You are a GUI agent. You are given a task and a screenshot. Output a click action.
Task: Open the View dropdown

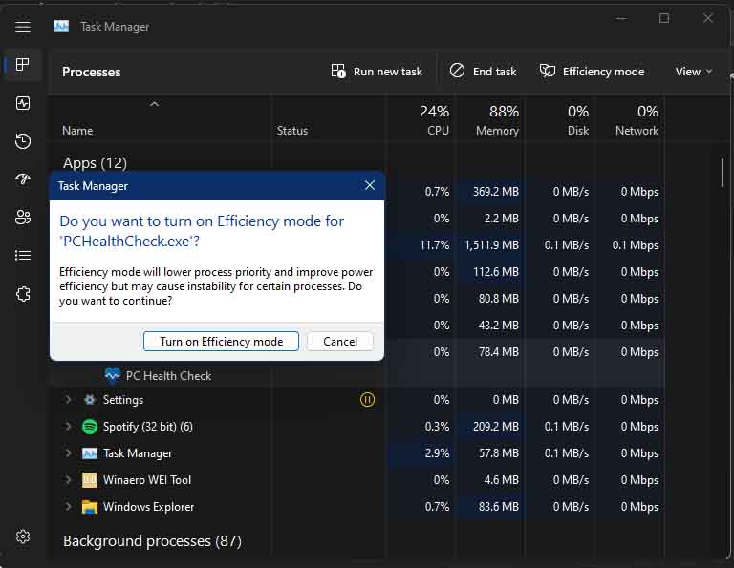click(x=694, y=72)
